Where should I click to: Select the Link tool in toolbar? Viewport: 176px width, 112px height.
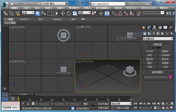pyautogui.click(x=5, y=13)
